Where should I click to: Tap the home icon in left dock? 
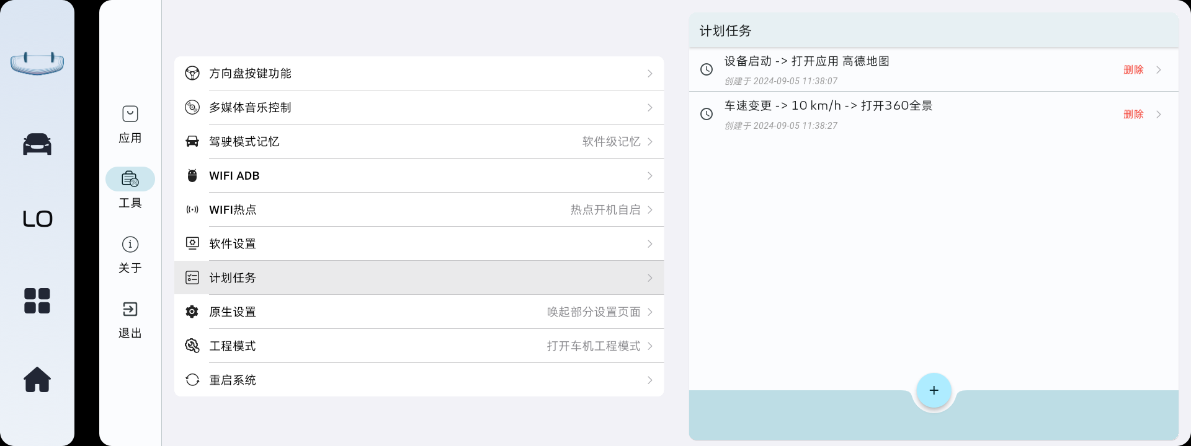click(37, 379)
